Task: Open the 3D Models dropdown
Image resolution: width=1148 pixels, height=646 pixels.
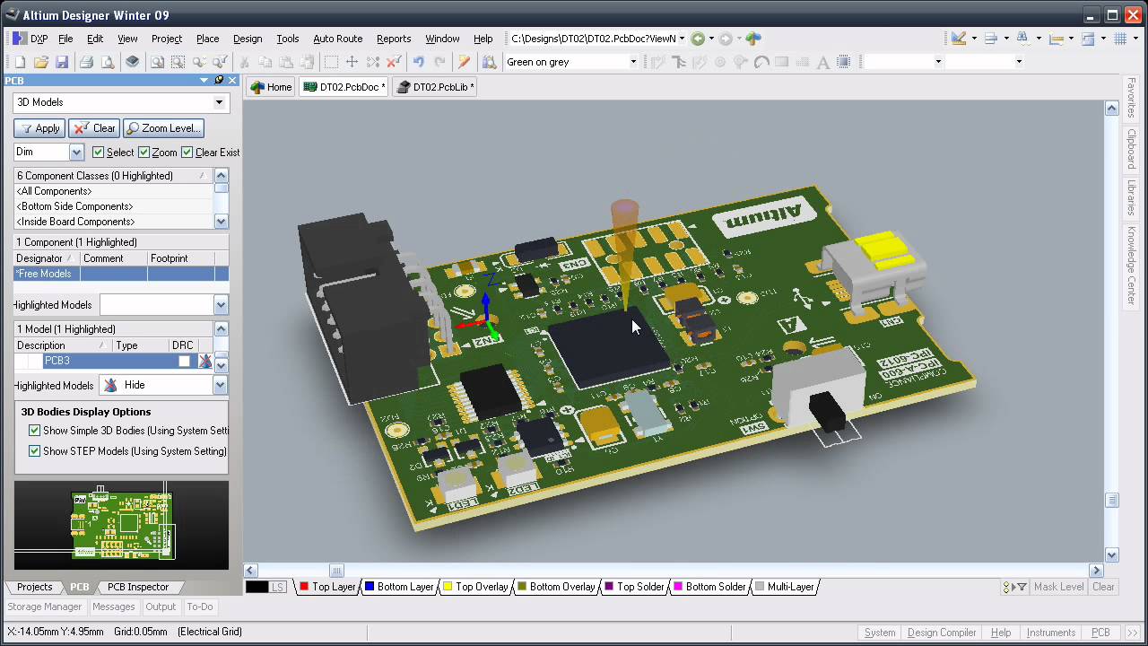Action: point(220,103)
